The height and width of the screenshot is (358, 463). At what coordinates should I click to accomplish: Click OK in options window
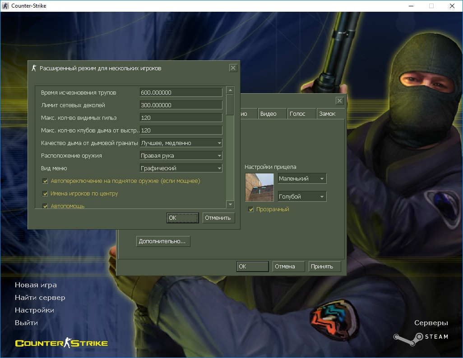[x=252, y=267]
